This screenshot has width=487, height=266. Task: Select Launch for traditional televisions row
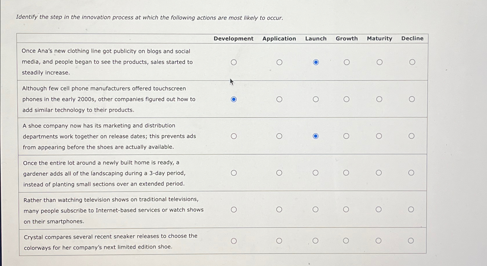tap(315, 209)
